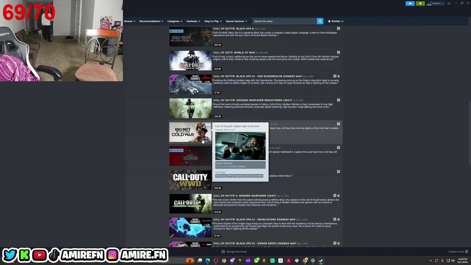Click the Very Positive review summary
This screenshot has height=265, width=471.
tap(222, 166)
